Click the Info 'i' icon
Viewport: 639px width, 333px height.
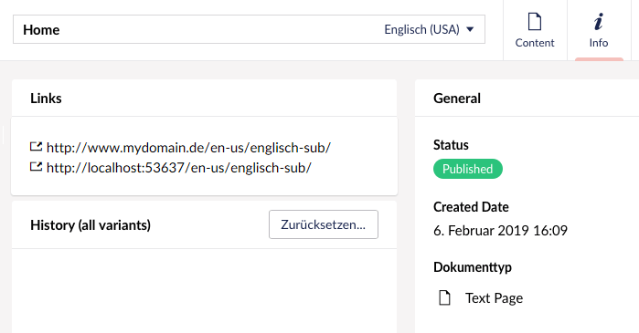[x=599, y=22]
